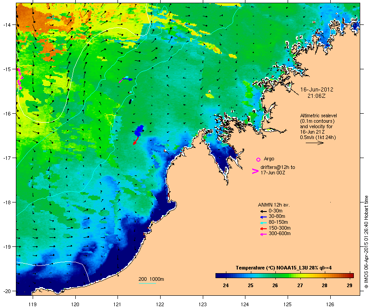Click the '0.5m/s (1kt 24h)' text
372x308 pixels.
(318, 137)
